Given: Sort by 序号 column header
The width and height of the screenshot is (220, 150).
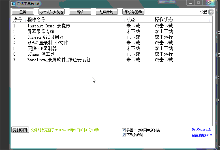Looking at the screenshot, I should 18,19.
